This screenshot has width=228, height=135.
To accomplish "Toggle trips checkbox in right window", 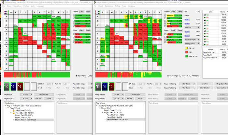I will (x=165, y=18).
